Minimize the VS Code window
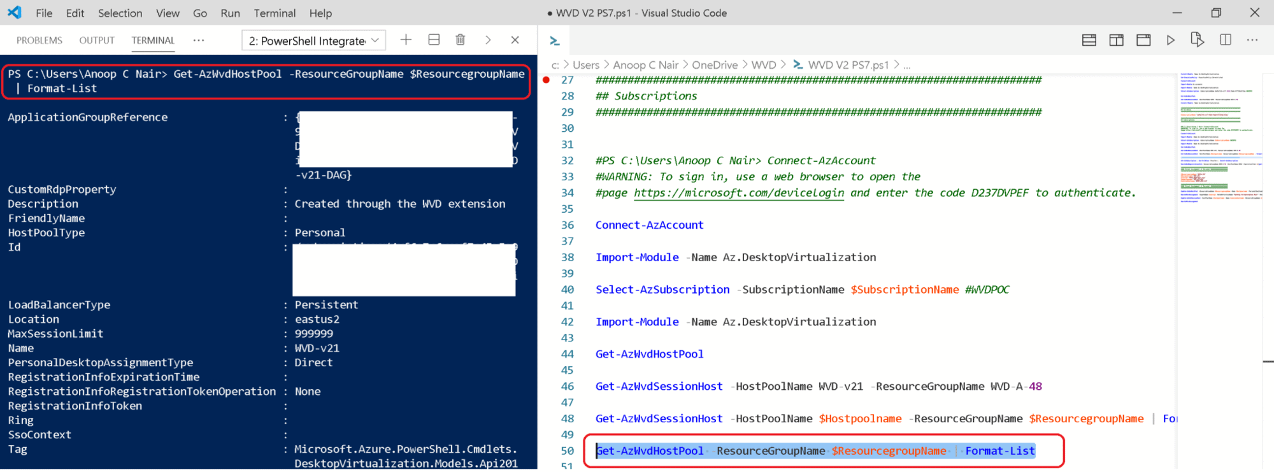This screenshot has width=1274, height=472. click(1177, 13)
